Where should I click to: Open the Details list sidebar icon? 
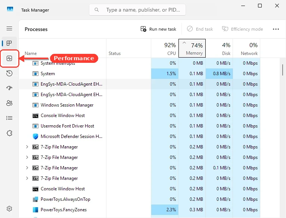pos(9,118)
